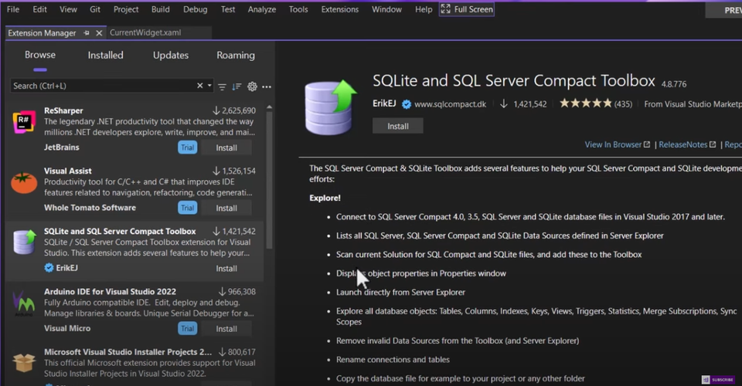Select Microsoft Visual Studio Installer Projects title
Viewport: 742px width, 386px height.
coord(128,352)
